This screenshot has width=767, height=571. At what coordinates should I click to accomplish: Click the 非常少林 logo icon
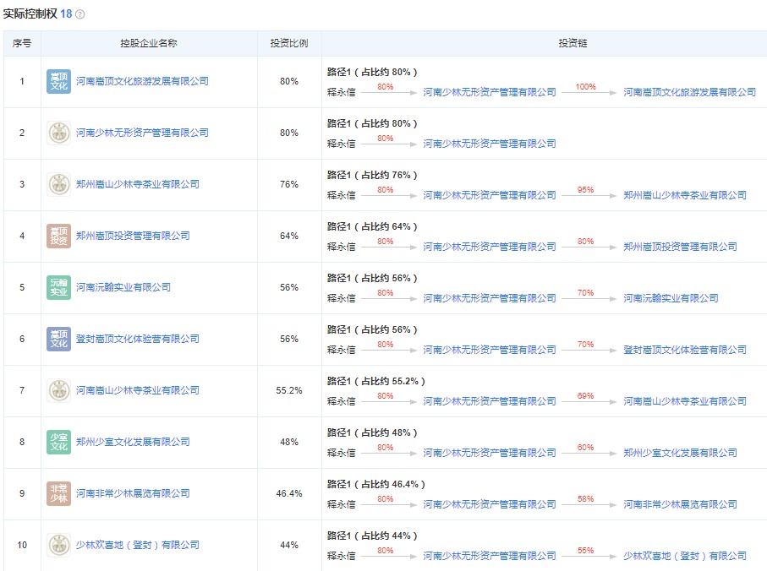point(58,493)
